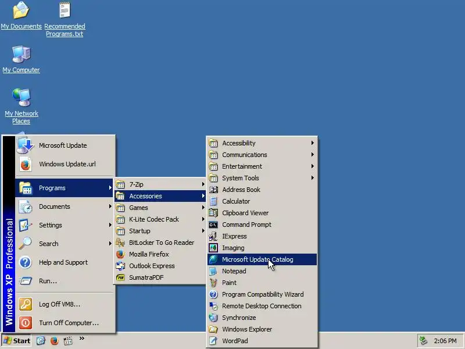The height and width of the screenshot is (349, 465).
Task: Click the Command Prompt icon
Action: tap(213, 225)
